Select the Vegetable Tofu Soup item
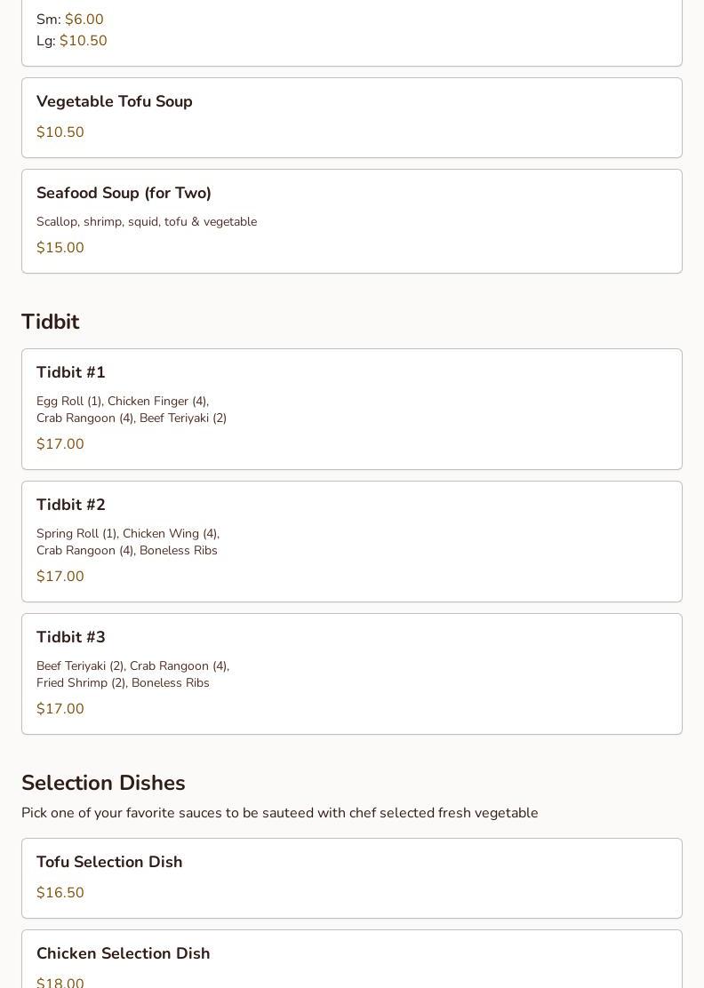Screen dimensions: 704x988 (115, 102)
